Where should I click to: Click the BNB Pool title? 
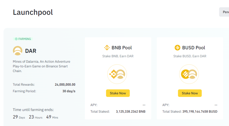coord(122,48)
